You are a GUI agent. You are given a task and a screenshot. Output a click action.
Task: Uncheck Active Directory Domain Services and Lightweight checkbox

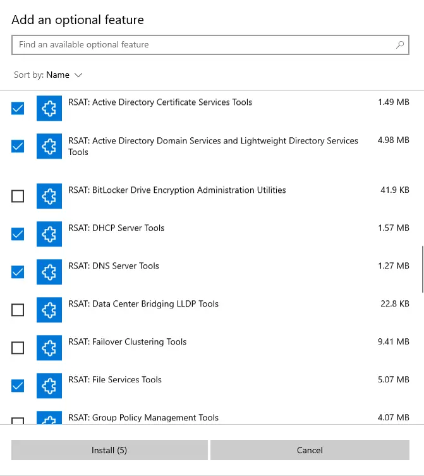(x=18, y=146)
